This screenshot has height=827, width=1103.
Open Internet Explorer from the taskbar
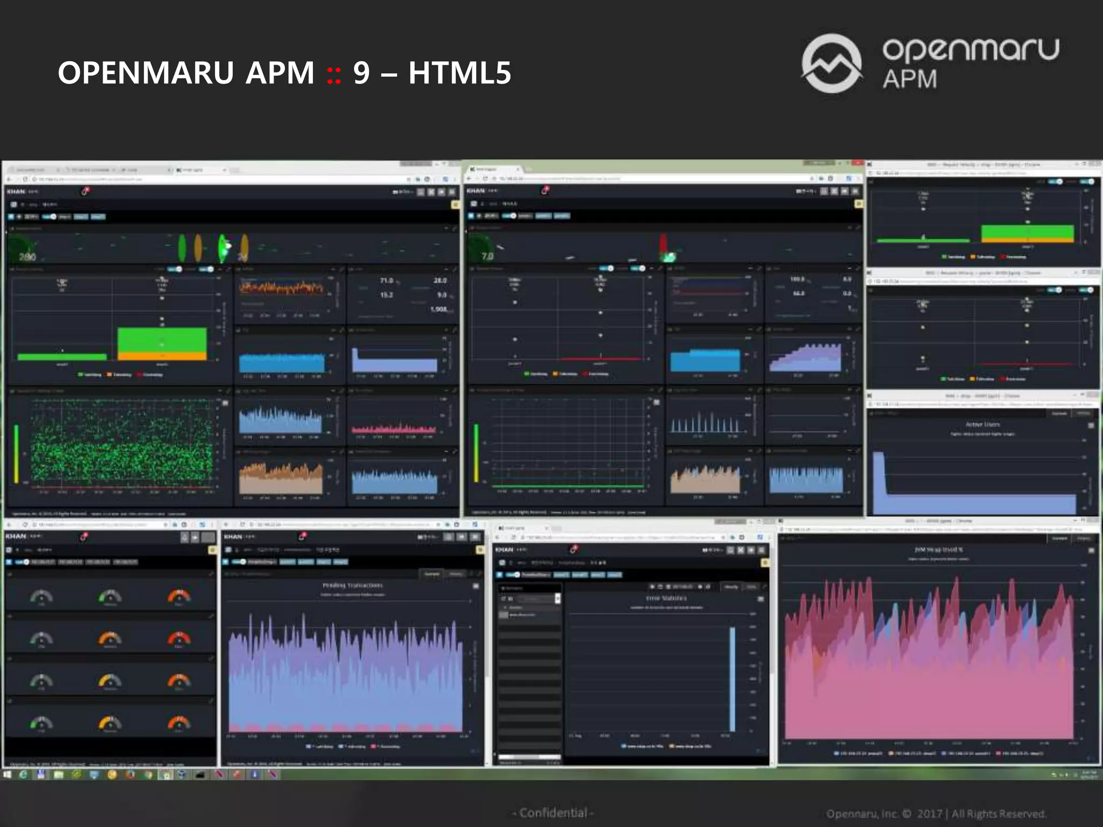23,775
